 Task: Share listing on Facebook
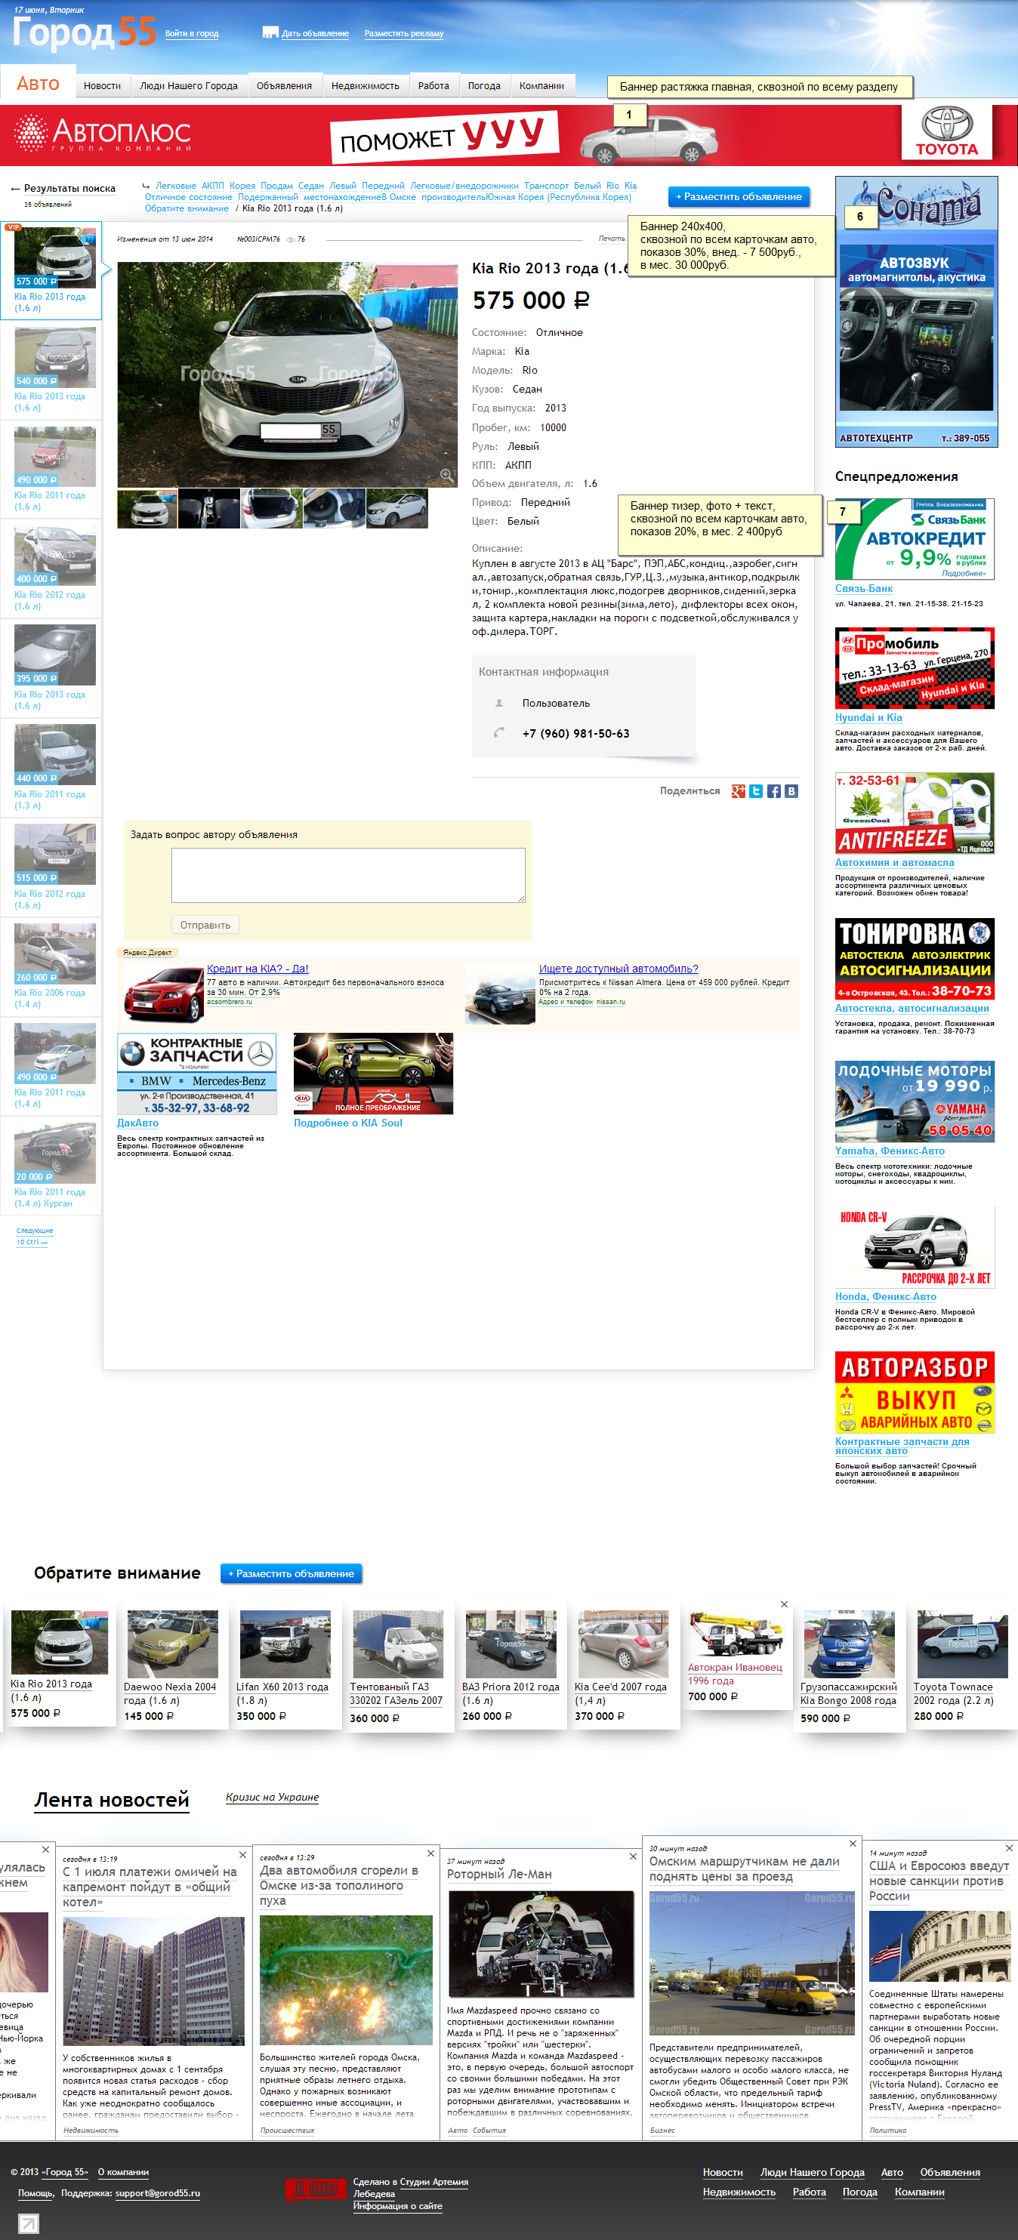tap(773, 790)
